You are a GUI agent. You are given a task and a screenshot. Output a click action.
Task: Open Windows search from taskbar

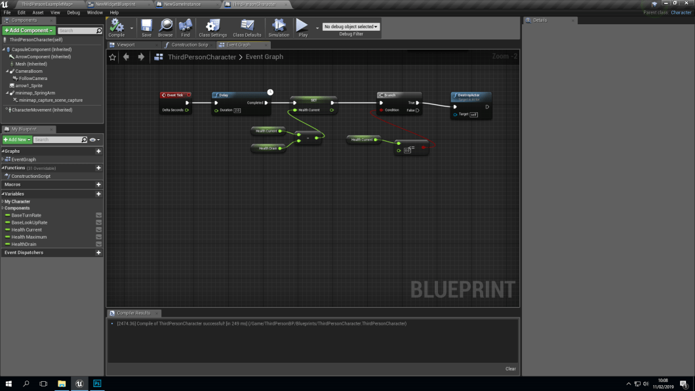pyautogui.click(x=26, y=384)
